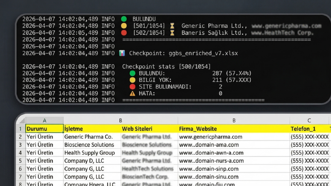Click the bar chart icon before Checkpoint

click(122, 53)
